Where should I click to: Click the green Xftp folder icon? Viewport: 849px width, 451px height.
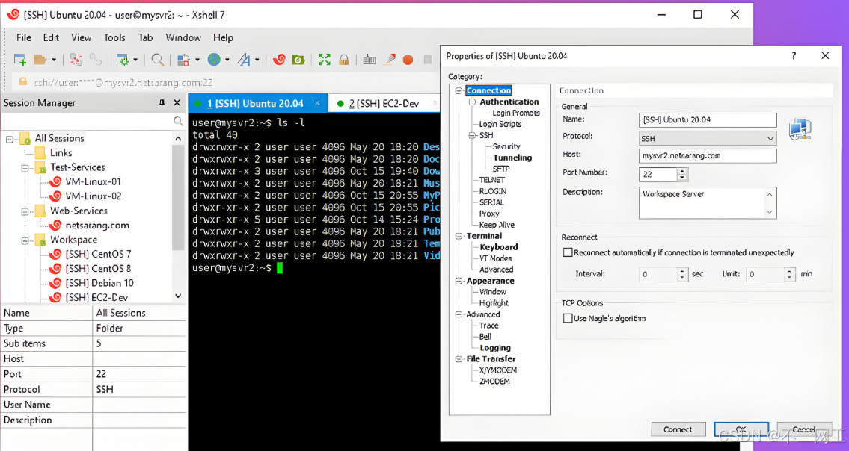pyautogui.click(x=298, y=60)
